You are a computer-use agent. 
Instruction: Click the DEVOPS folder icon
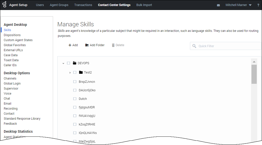click(x=74, y=63)
